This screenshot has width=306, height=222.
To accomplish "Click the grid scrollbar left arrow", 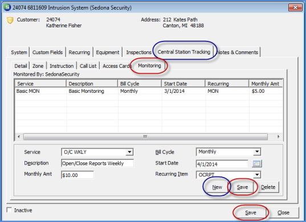I will [19, 137].
